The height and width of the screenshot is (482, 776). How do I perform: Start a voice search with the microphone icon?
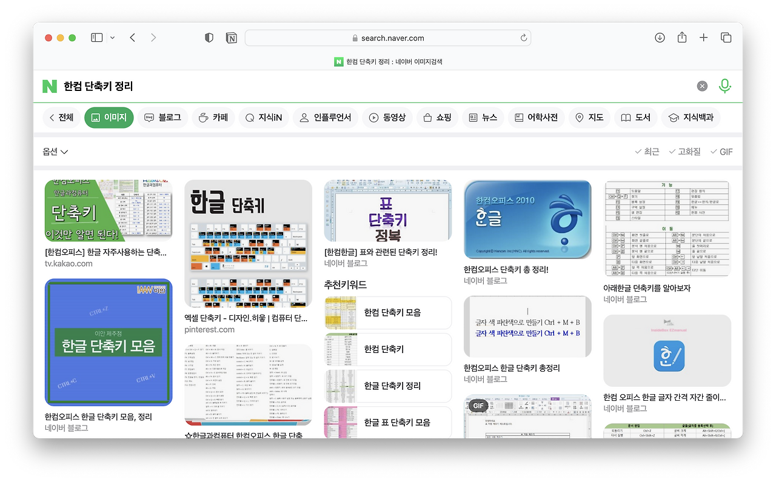click(725, 85)
